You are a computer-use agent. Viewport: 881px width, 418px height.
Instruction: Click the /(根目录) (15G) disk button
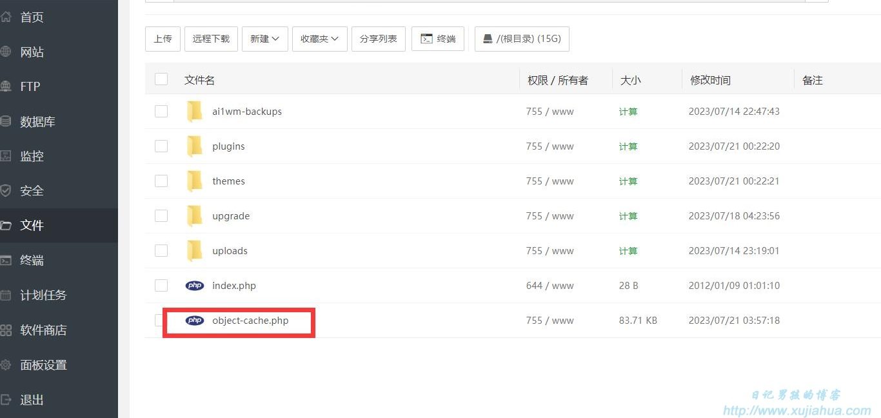click(x=522, y=39)
